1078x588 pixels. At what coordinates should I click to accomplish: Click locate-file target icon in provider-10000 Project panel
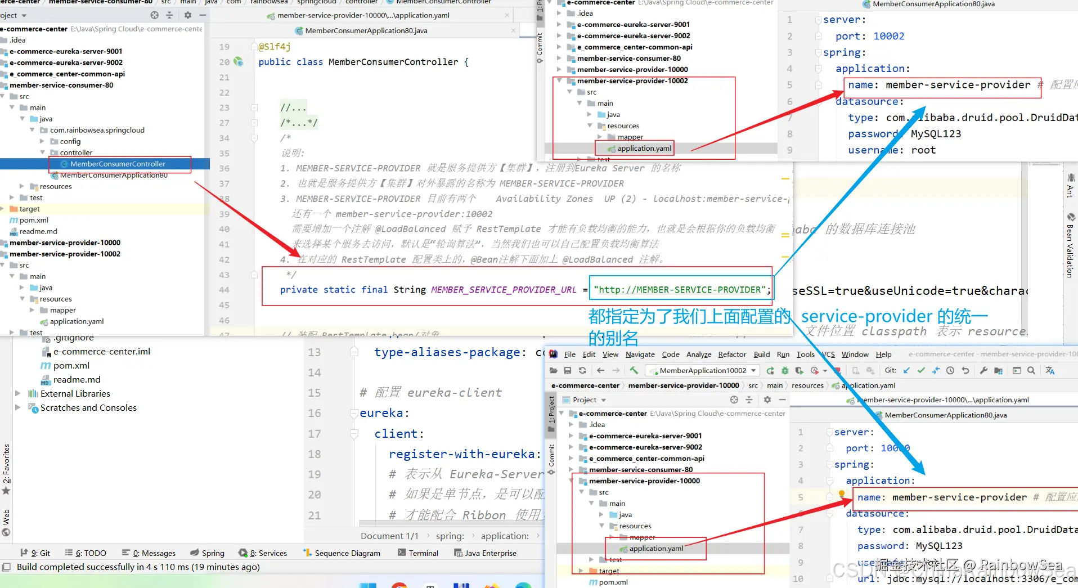(x=734, y=400)
